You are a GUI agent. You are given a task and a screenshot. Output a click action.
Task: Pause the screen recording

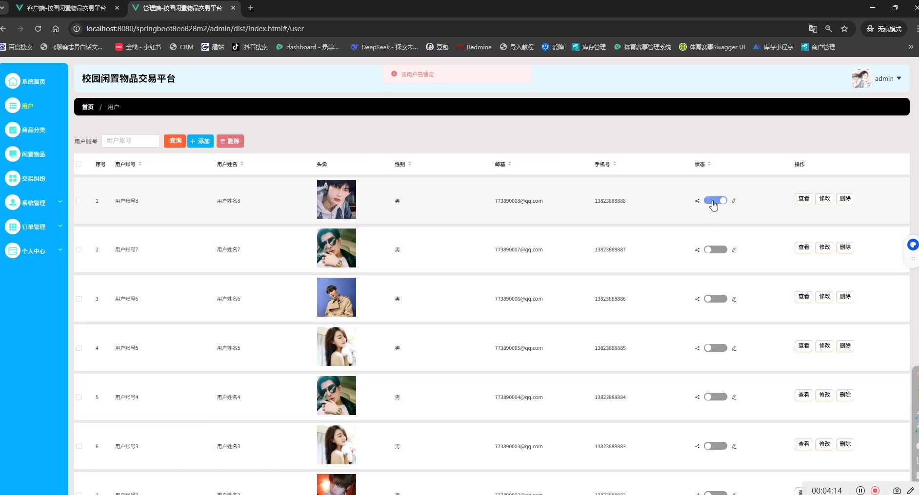click(860, 491)
